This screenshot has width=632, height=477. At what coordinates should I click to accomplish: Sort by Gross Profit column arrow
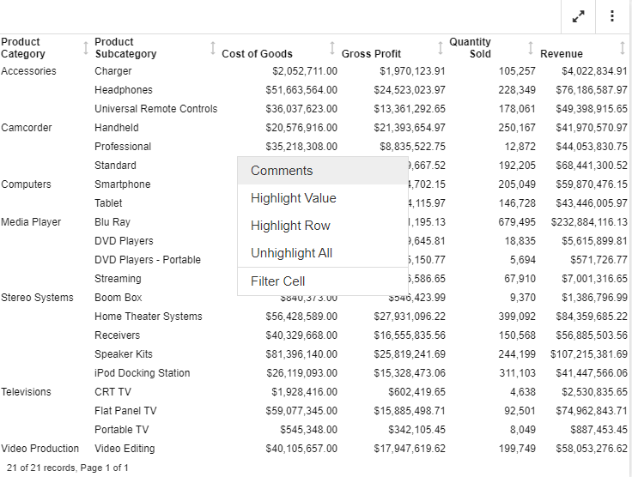(x=441, y=48)
